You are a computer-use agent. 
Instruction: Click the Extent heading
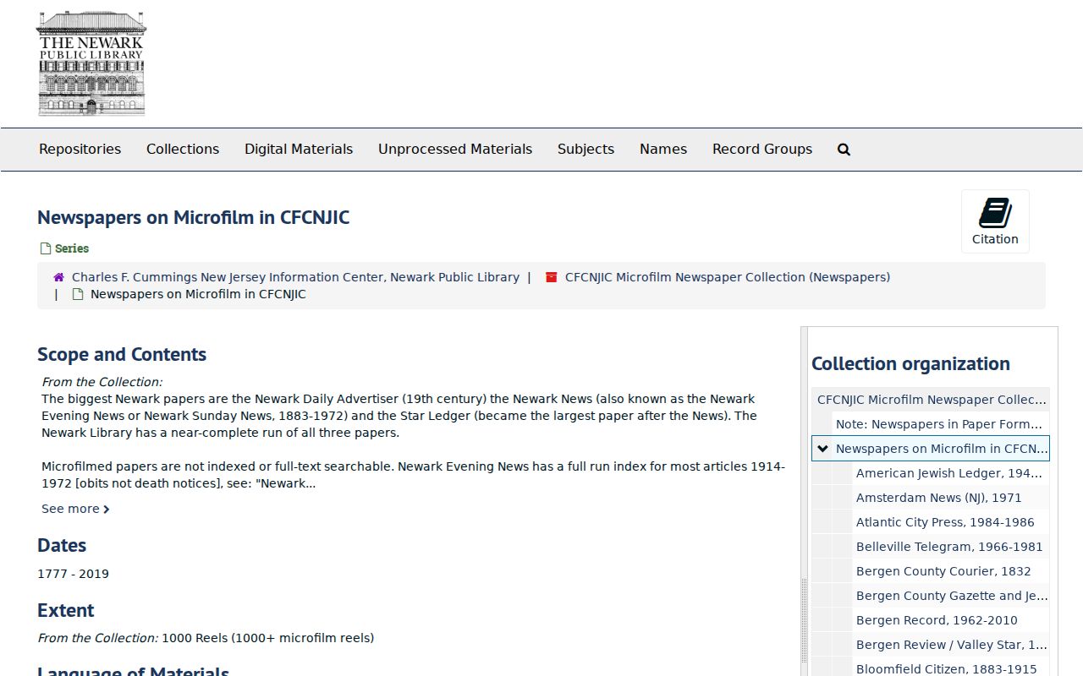(x=65, y=610)
